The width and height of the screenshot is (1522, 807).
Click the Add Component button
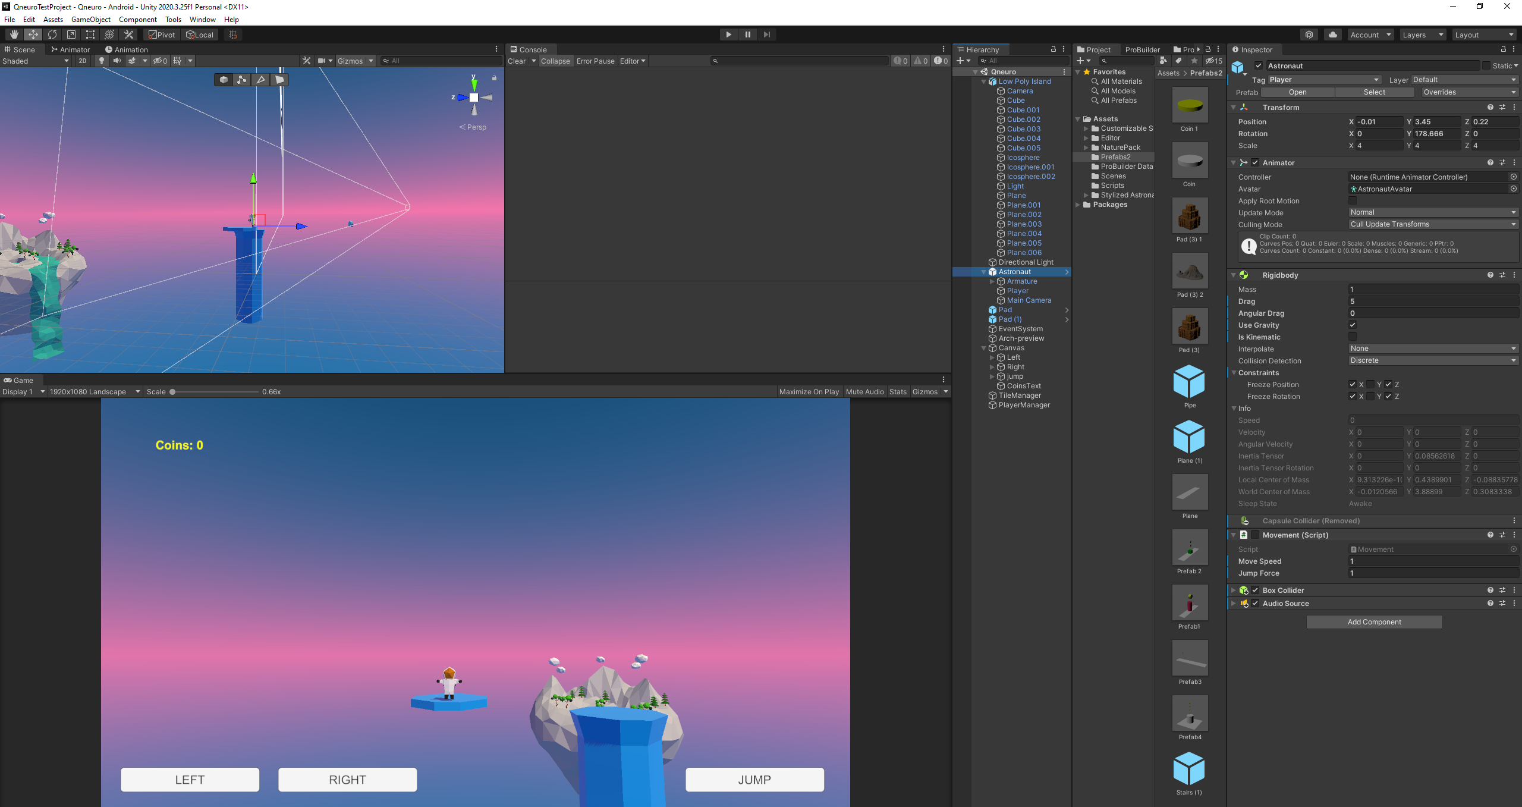[1374, 621]
